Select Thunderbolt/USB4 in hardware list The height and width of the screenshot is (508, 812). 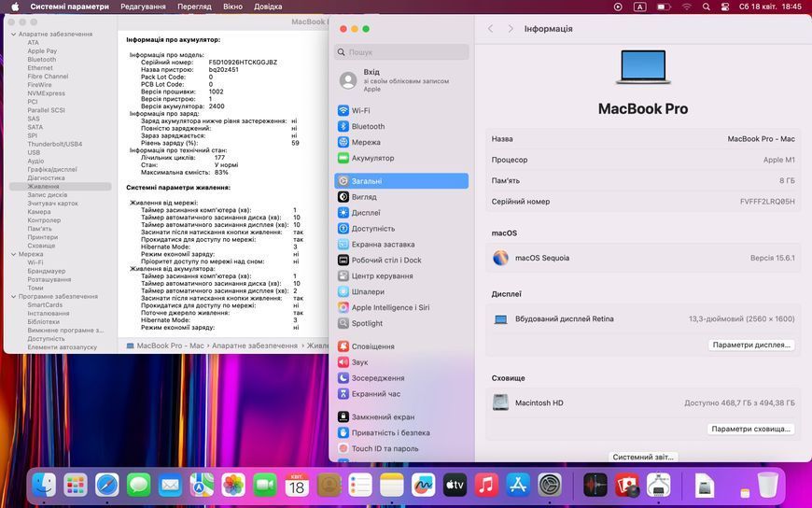tap(54, 144)
